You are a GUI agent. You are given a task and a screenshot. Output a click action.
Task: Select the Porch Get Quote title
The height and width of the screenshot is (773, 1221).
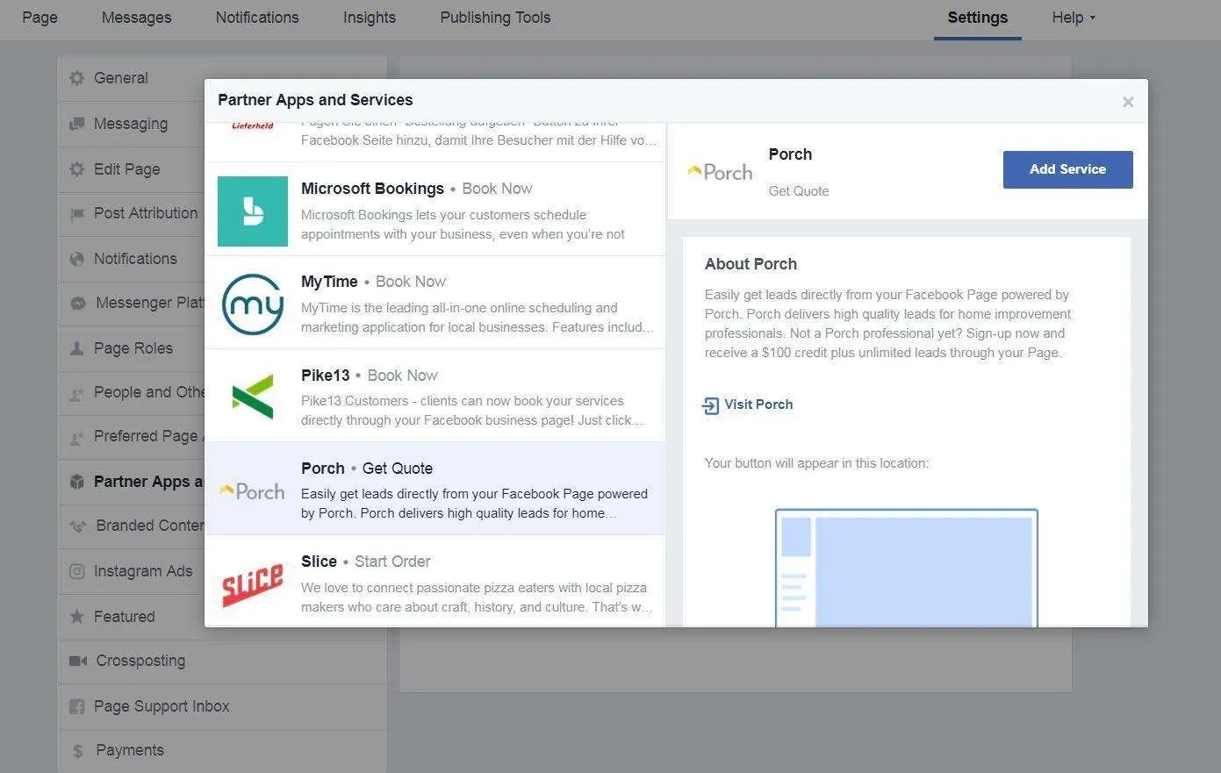[367, 469]
